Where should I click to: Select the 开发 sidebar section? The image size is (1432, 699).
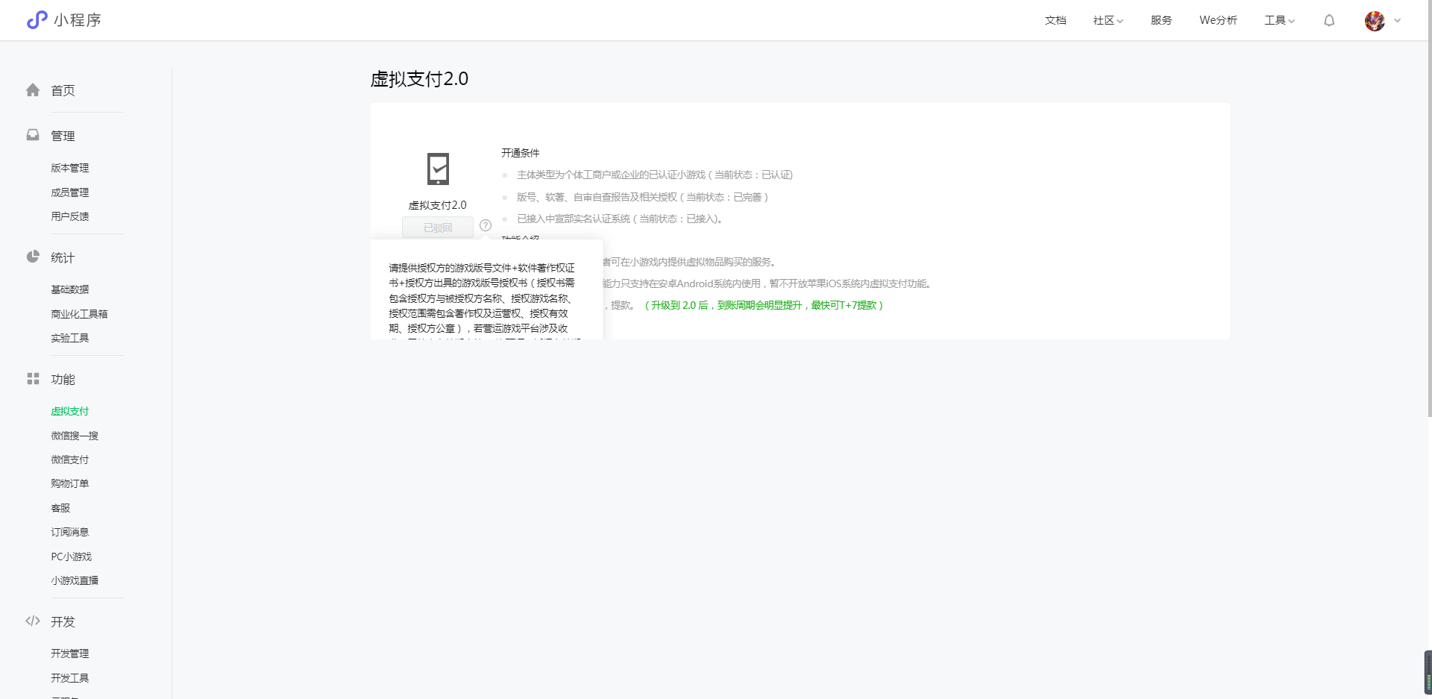(x=63, y=621)
